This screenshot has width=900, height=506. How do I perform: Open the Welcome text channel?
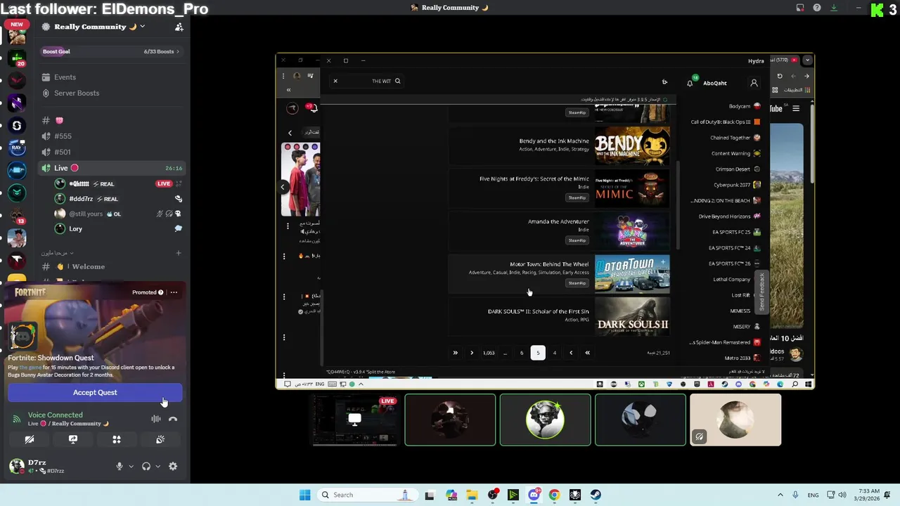click(110, 266)
